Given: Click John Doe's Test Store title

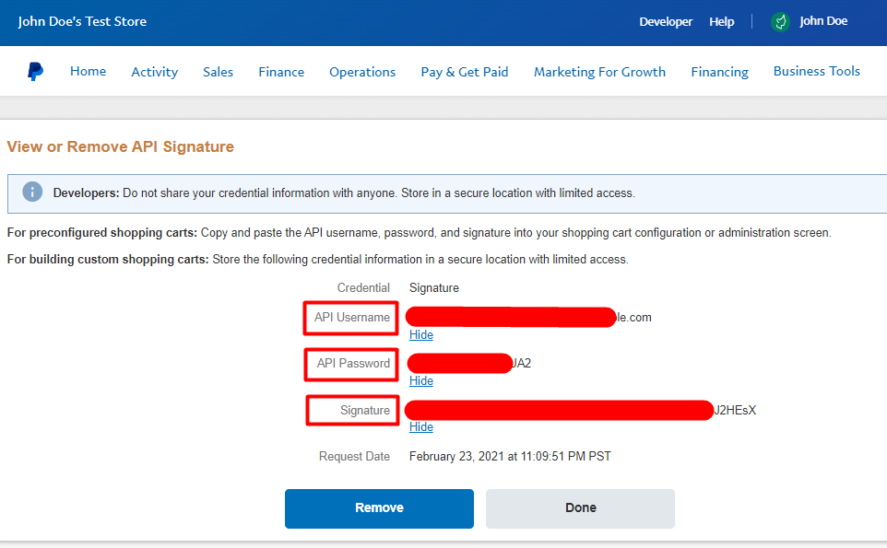Looking at the screenshot, I should [82, 21].
